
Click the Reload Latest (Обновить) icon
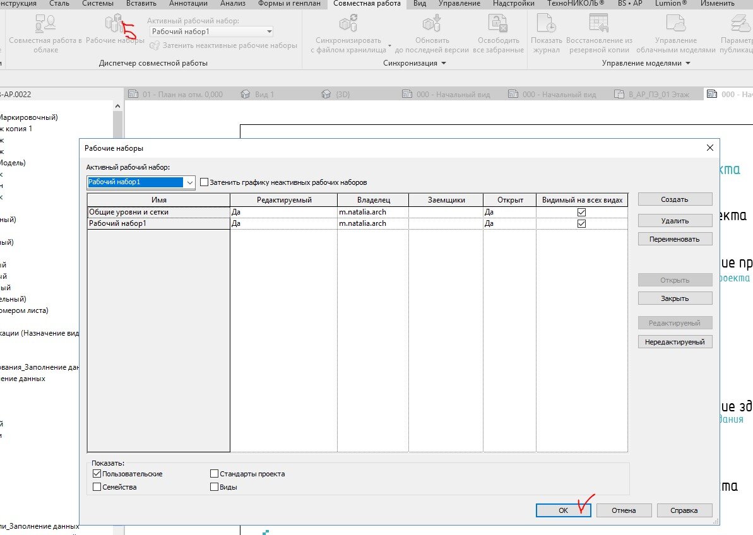coord(432,23)
